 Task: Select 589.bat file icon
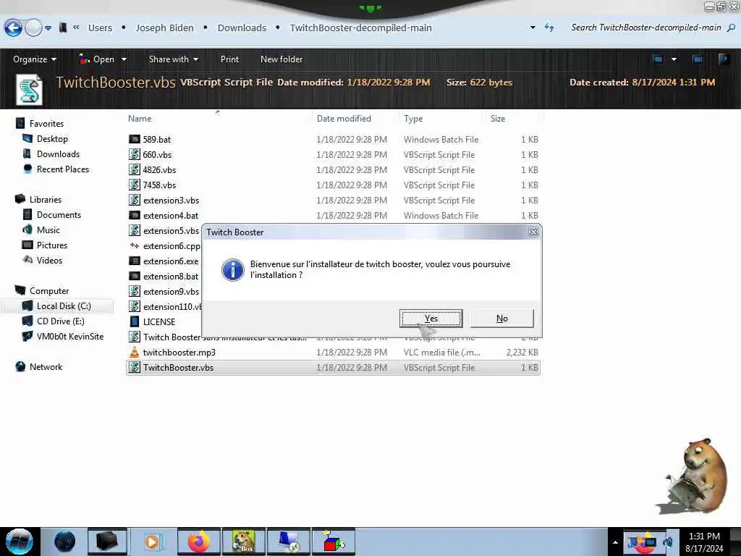[x=135, y=139]
